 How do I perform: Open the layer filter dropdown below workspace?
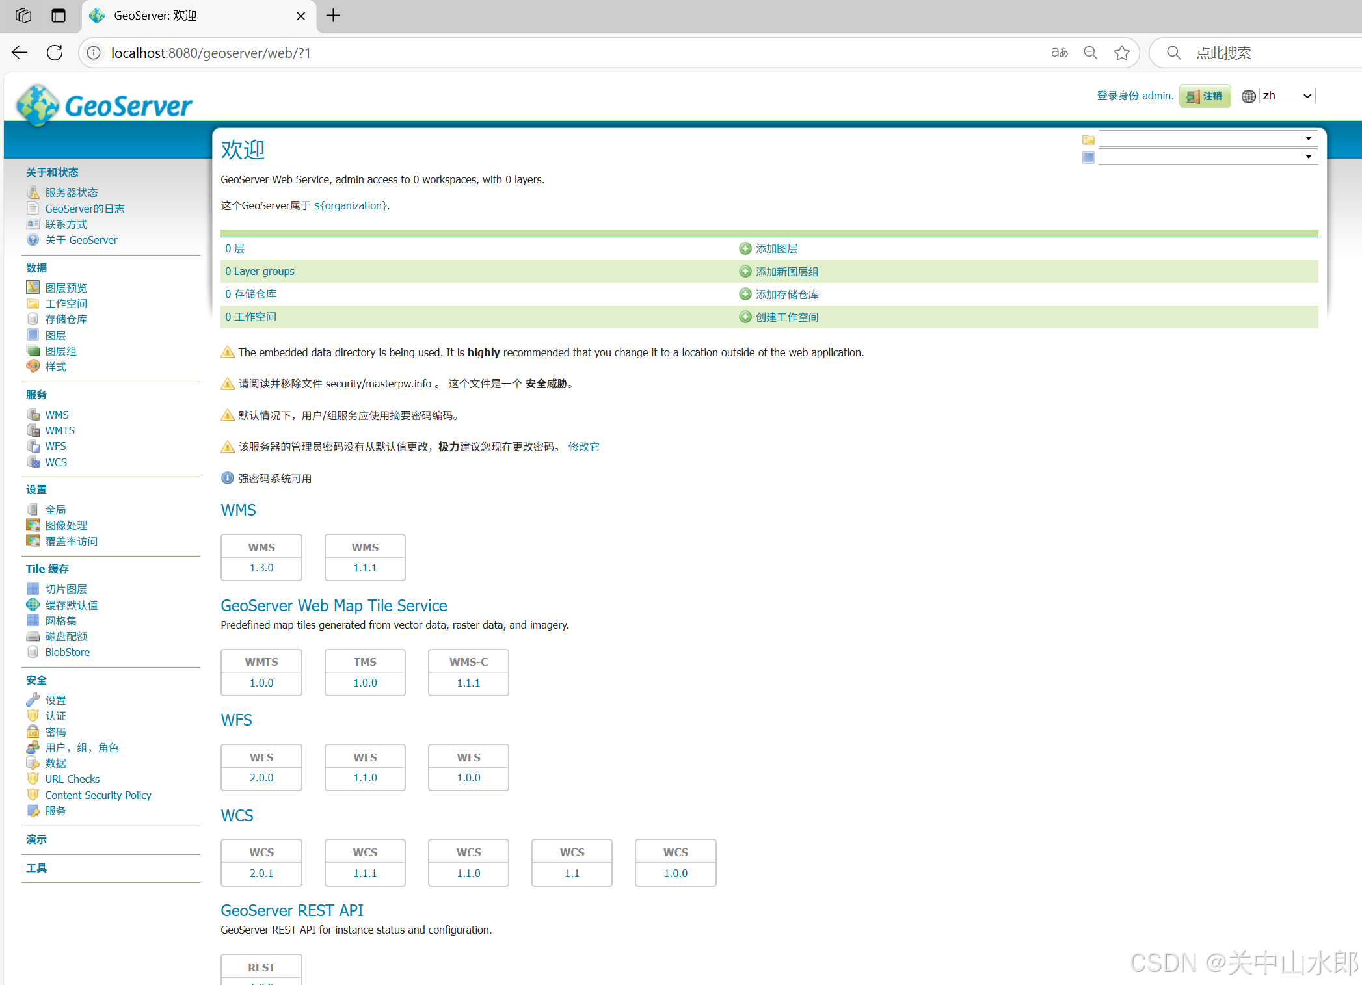1207,157
